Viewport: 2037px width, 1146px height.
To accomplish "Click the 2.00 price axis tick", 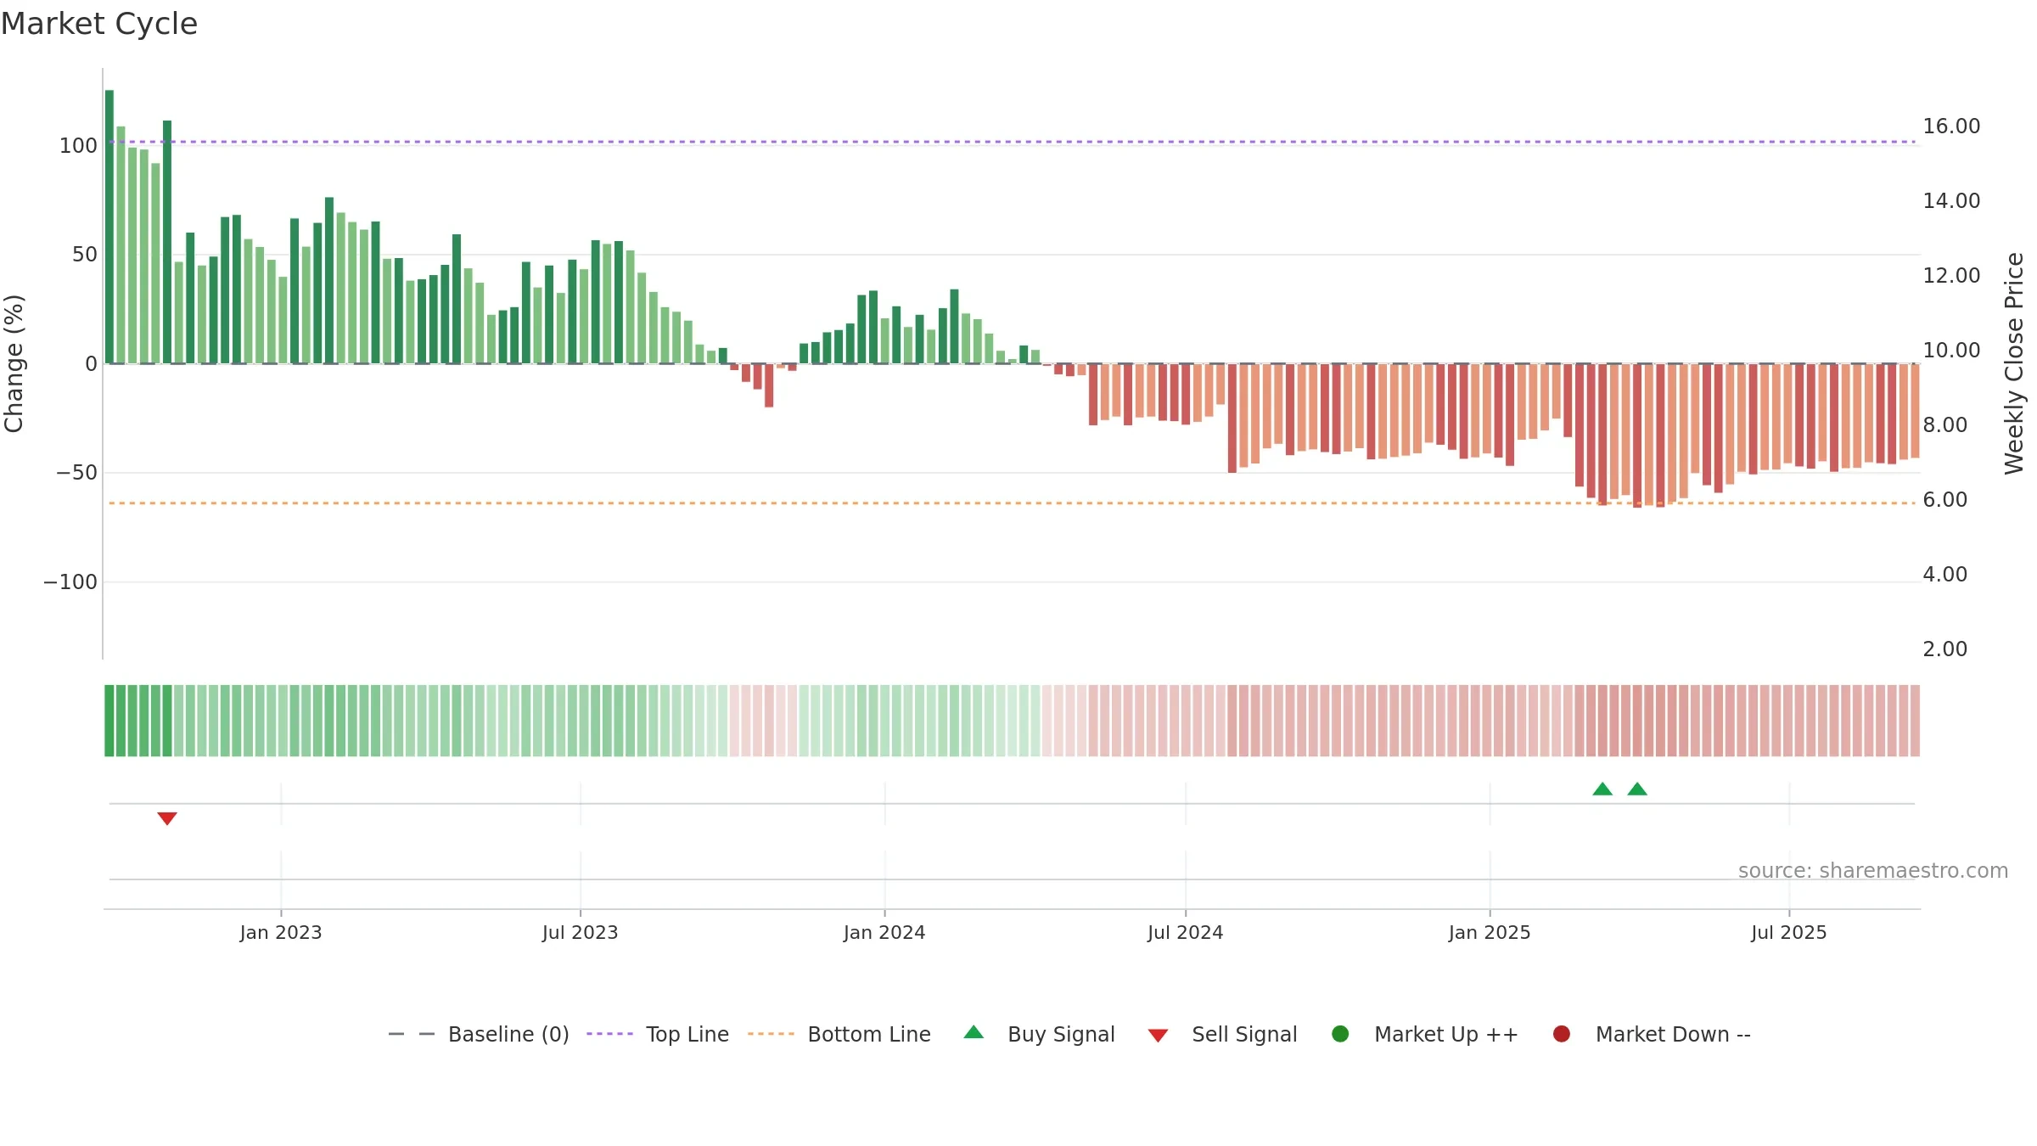I will pyautogui.click(x=1945, y=649).
